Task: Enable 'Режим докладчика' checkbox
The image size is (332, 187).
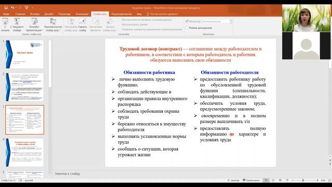Action: tap(187, 28)
